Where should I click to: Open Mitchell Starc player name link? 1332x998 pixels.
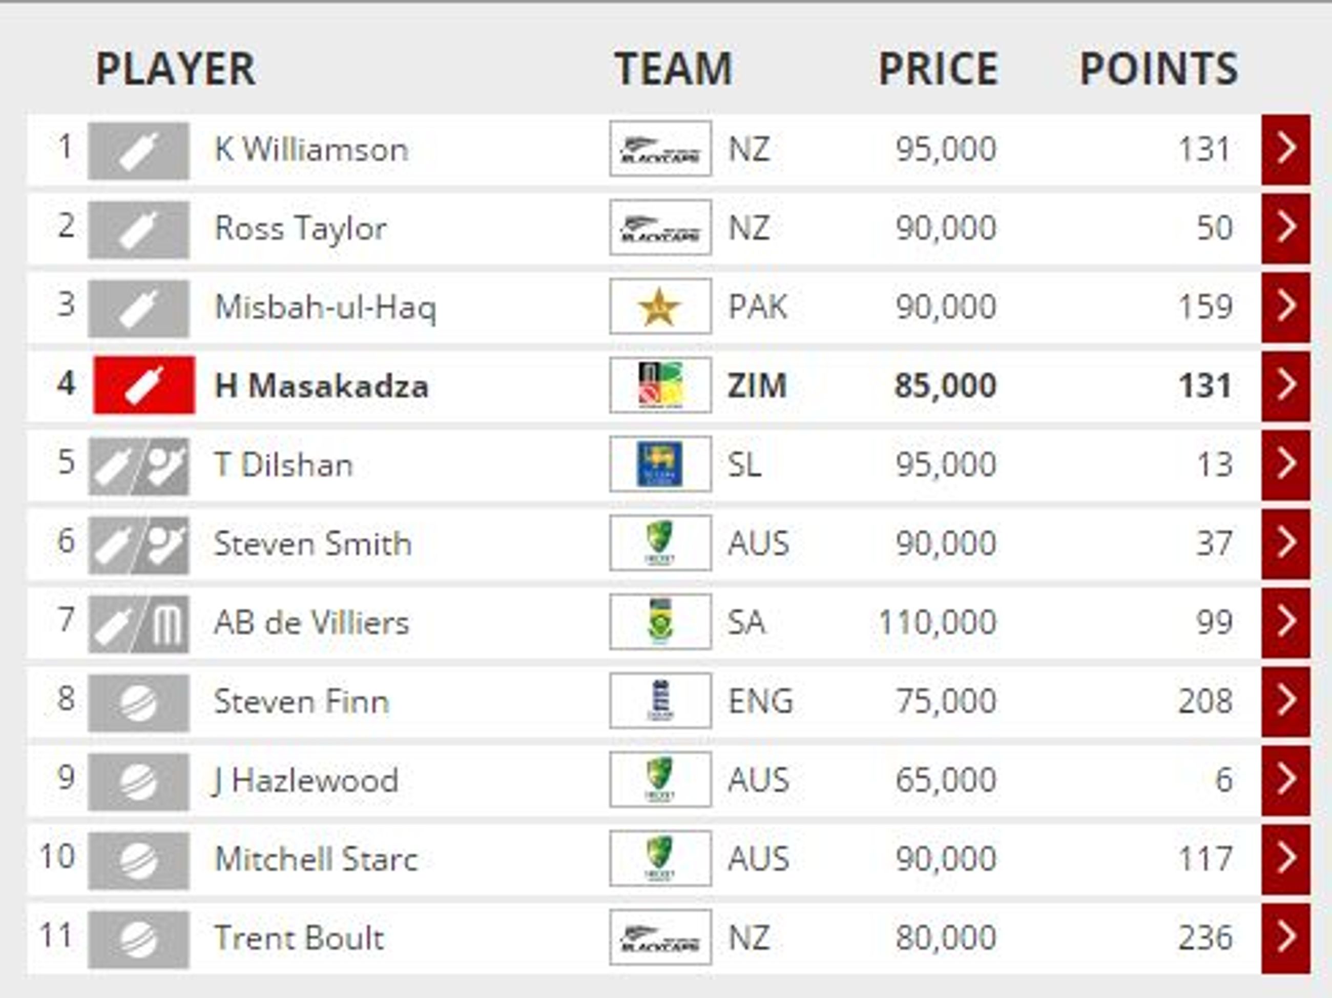point(316,860)
